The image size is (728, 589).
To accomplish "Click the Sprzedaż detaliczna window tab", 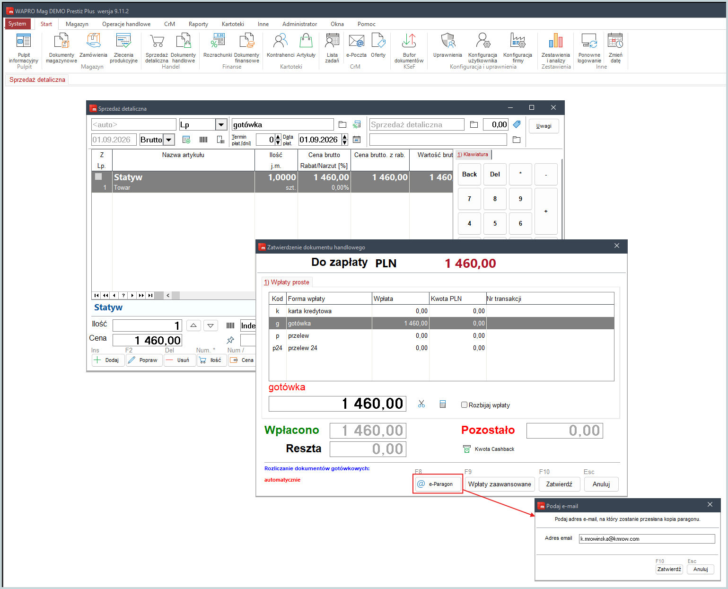I will (x=37, y=79).
